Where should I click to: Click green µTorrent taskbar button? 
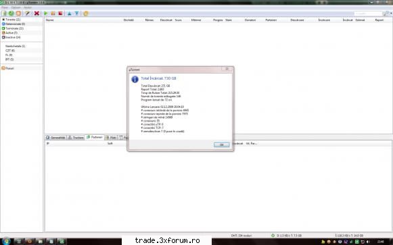tap(62, 242)
